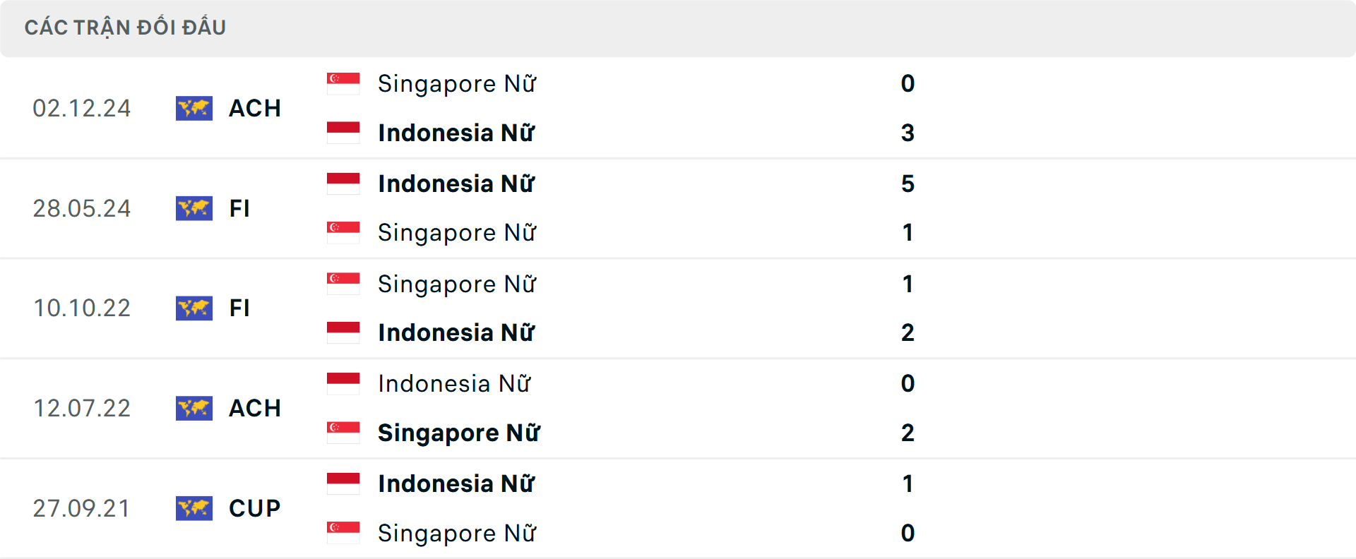Click the date 10.10.22
Image resolution: width=1356 pixels, height=559 pixels.
(x=82, y=308)
